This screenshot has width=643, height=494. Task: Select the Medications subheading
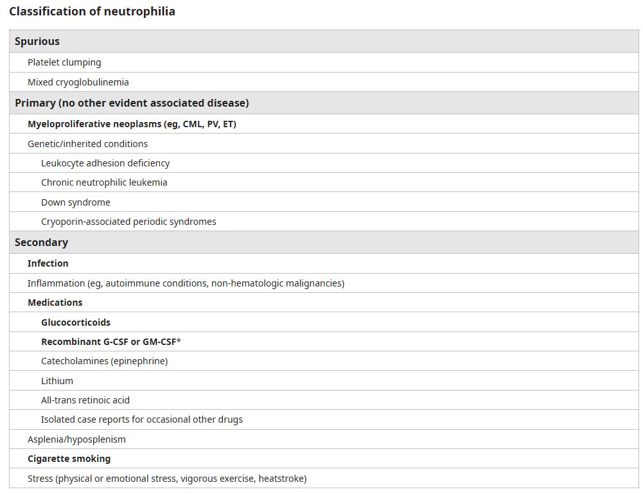(55, 303)
